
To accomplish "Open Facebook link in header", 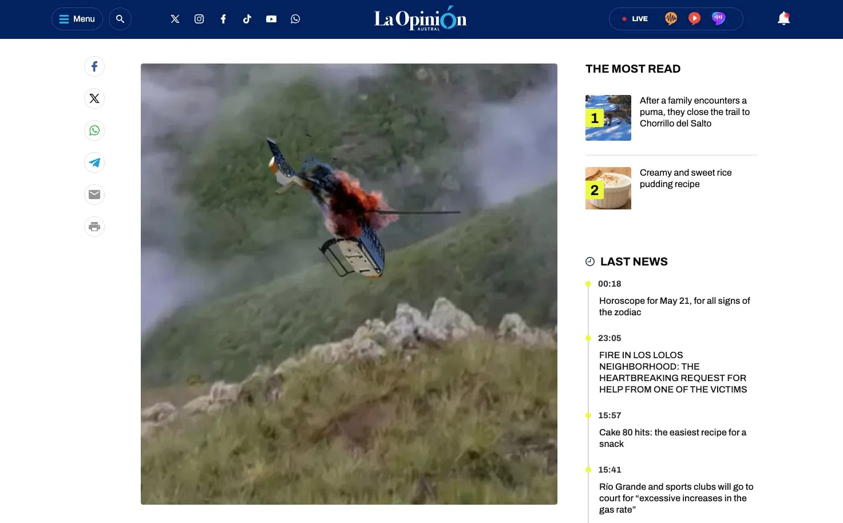I will [x=223, y=19].
